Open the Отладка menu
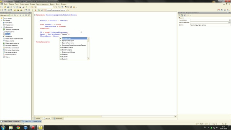 [32, 4]
